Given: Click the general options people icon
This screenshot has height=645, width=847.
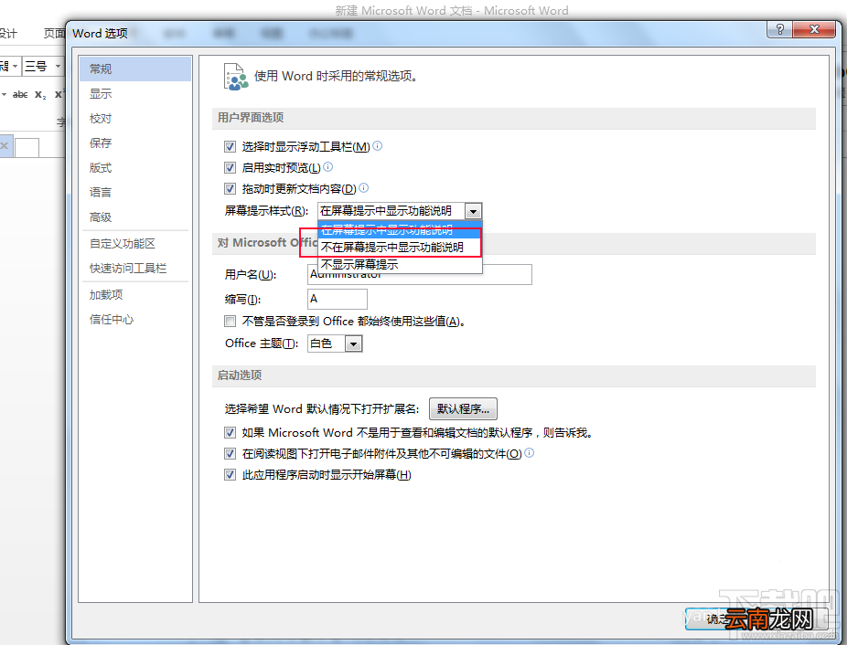Looking at the screenshot, I should coord(235,77).
